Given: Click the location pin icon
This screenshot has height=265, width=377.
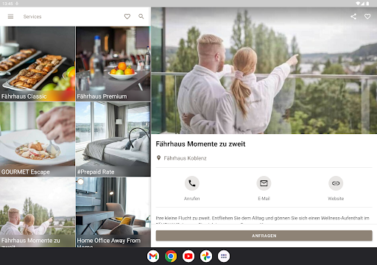Looking at the screenshot, I should (159, 158).
